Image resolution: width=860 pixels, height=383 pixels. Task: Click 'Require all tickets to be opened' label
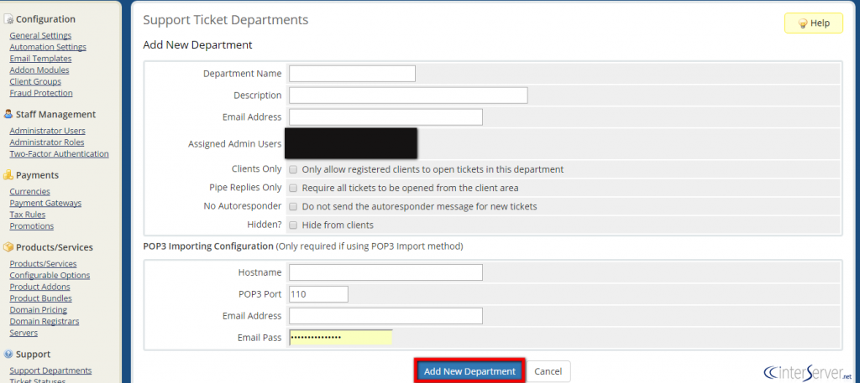pyautogui.click(x=410, y=189)
